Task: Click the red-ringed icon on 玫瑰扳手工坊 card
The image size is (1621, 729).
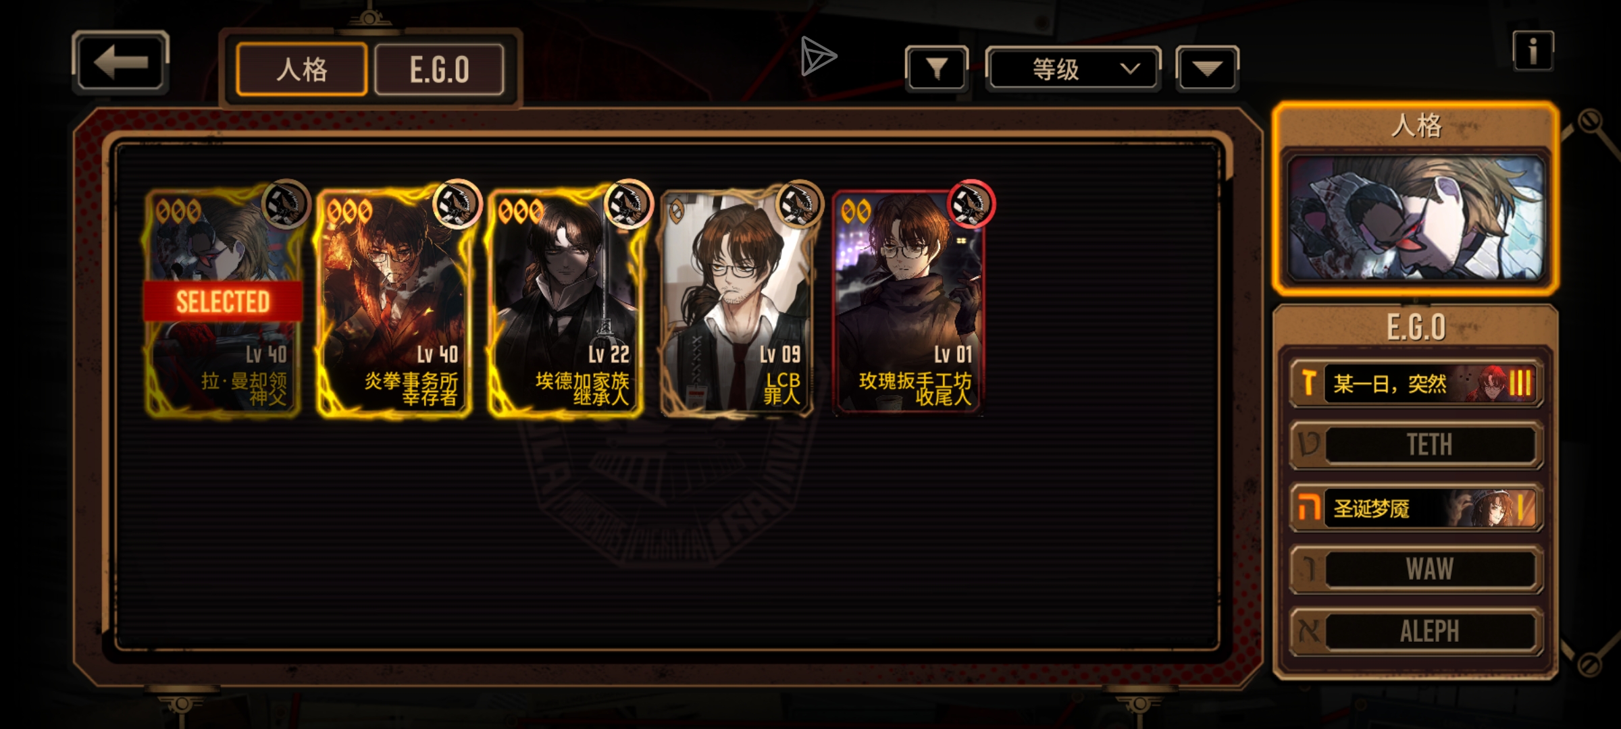Action: tap(971, 203)
